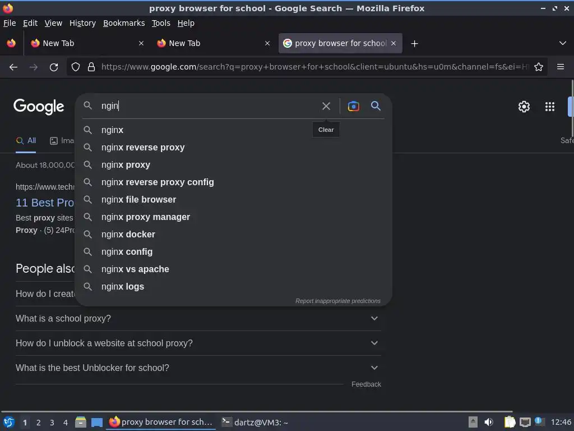Image resolution: width=574 pixels, height=431 pixels.
Task: Switch to workspace 3
Action: coord(52,423)
